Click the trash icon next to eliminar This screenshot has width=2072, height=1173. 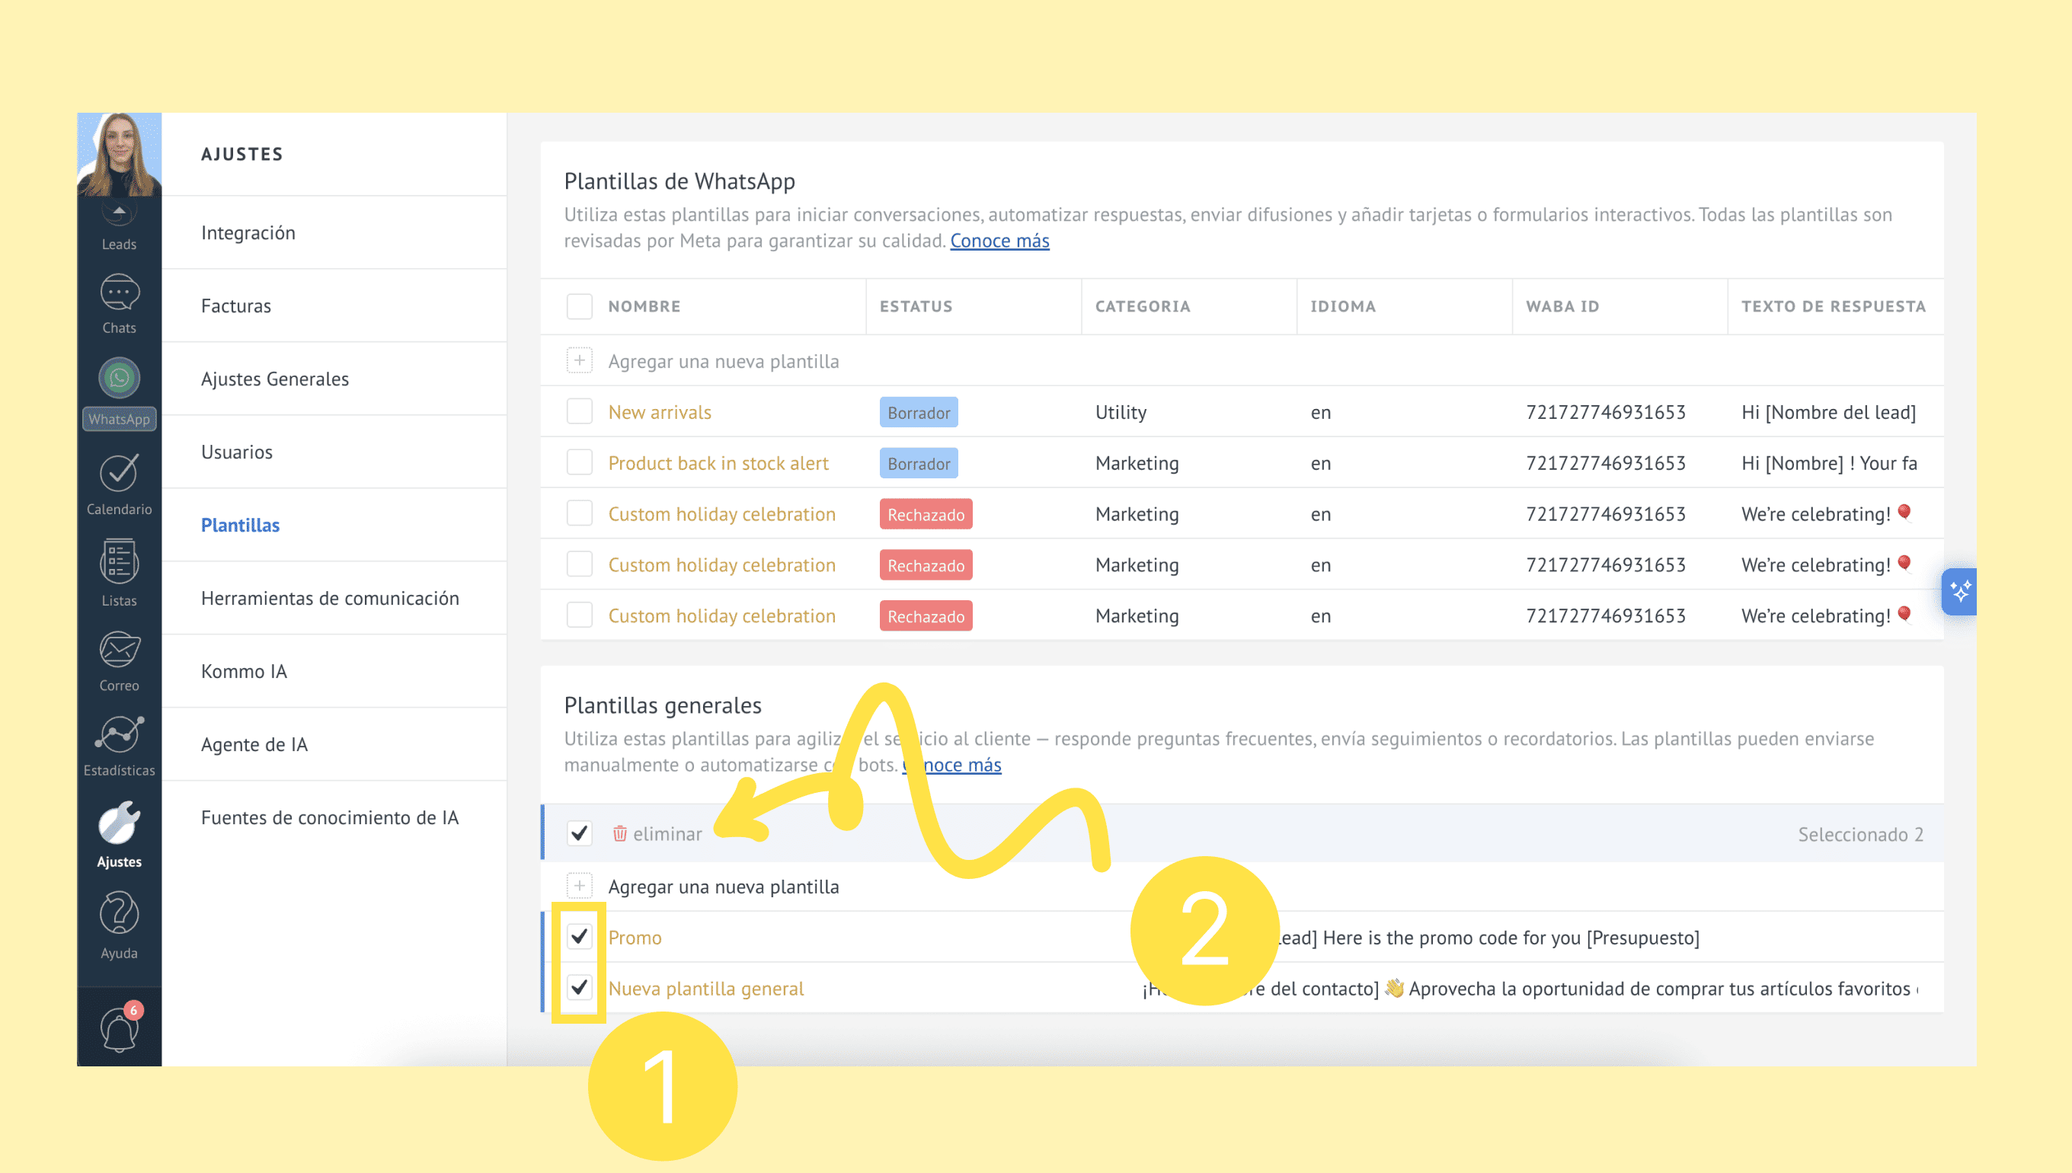click(619, 833)
